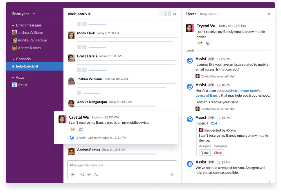The height and width of the screenshot is (193, 281).
Task: Open the emoji picker in message composer
Action: click(82, 174)
